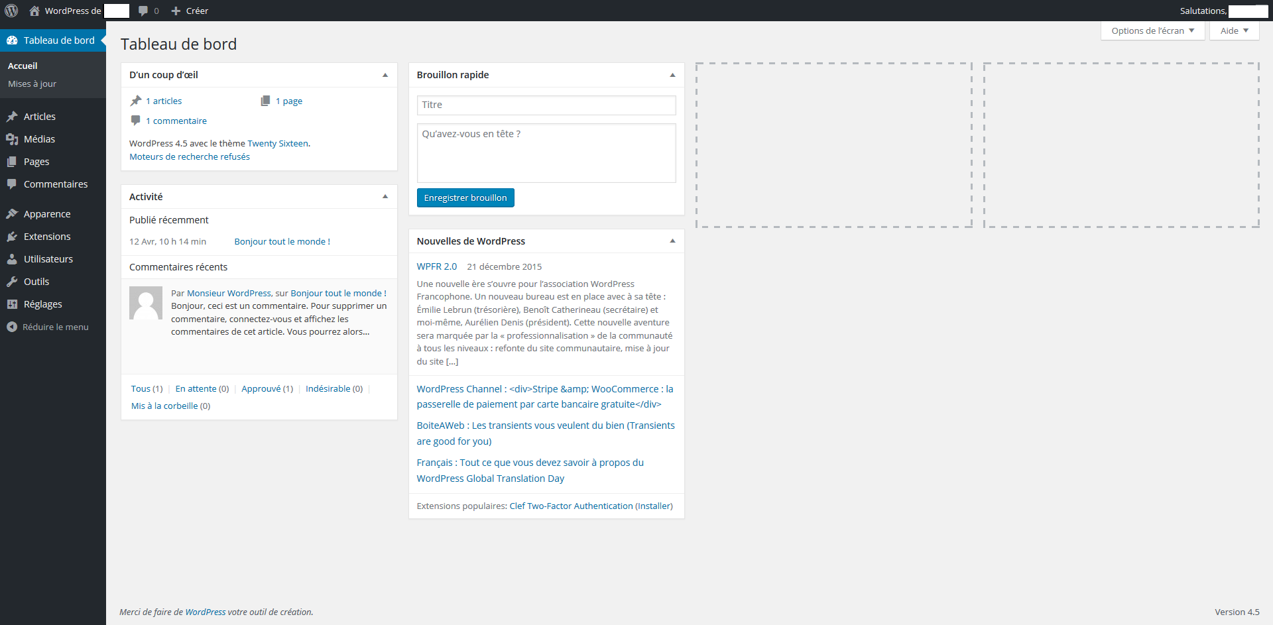Screen dimensions: 1273x625
Task: Open the 1 page link
Action: [x=289, y=101]
